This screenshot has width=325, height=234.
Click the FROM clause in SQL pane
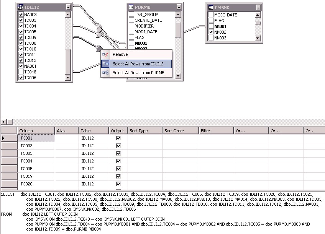click(x=7, y=214)
